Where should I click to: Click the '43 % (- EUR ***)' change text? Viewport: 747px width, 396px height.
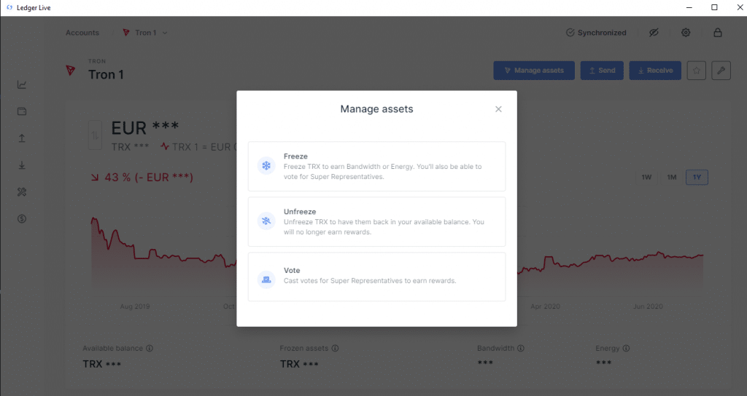[x=149, y=178]
